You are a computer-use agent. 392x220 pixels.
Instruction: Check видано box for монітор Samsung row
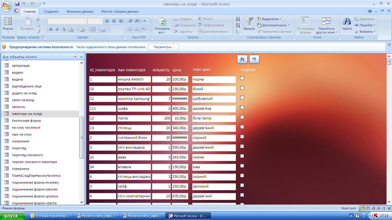pyautogui.click(x=242, y=97)
